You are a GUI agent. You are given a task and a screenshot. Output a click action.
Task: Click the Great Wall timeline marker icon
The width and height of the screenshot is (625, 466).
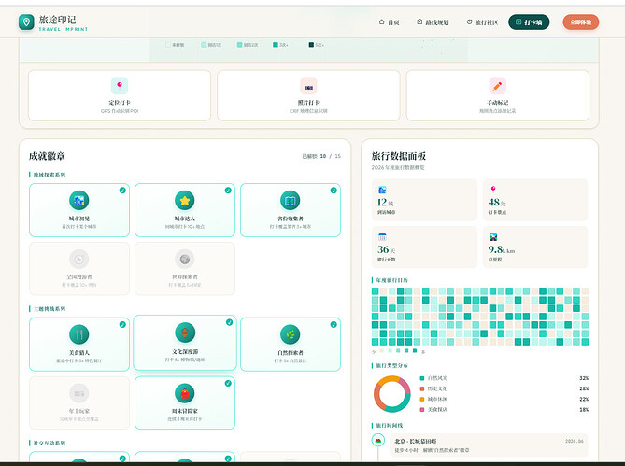(378, 441)
